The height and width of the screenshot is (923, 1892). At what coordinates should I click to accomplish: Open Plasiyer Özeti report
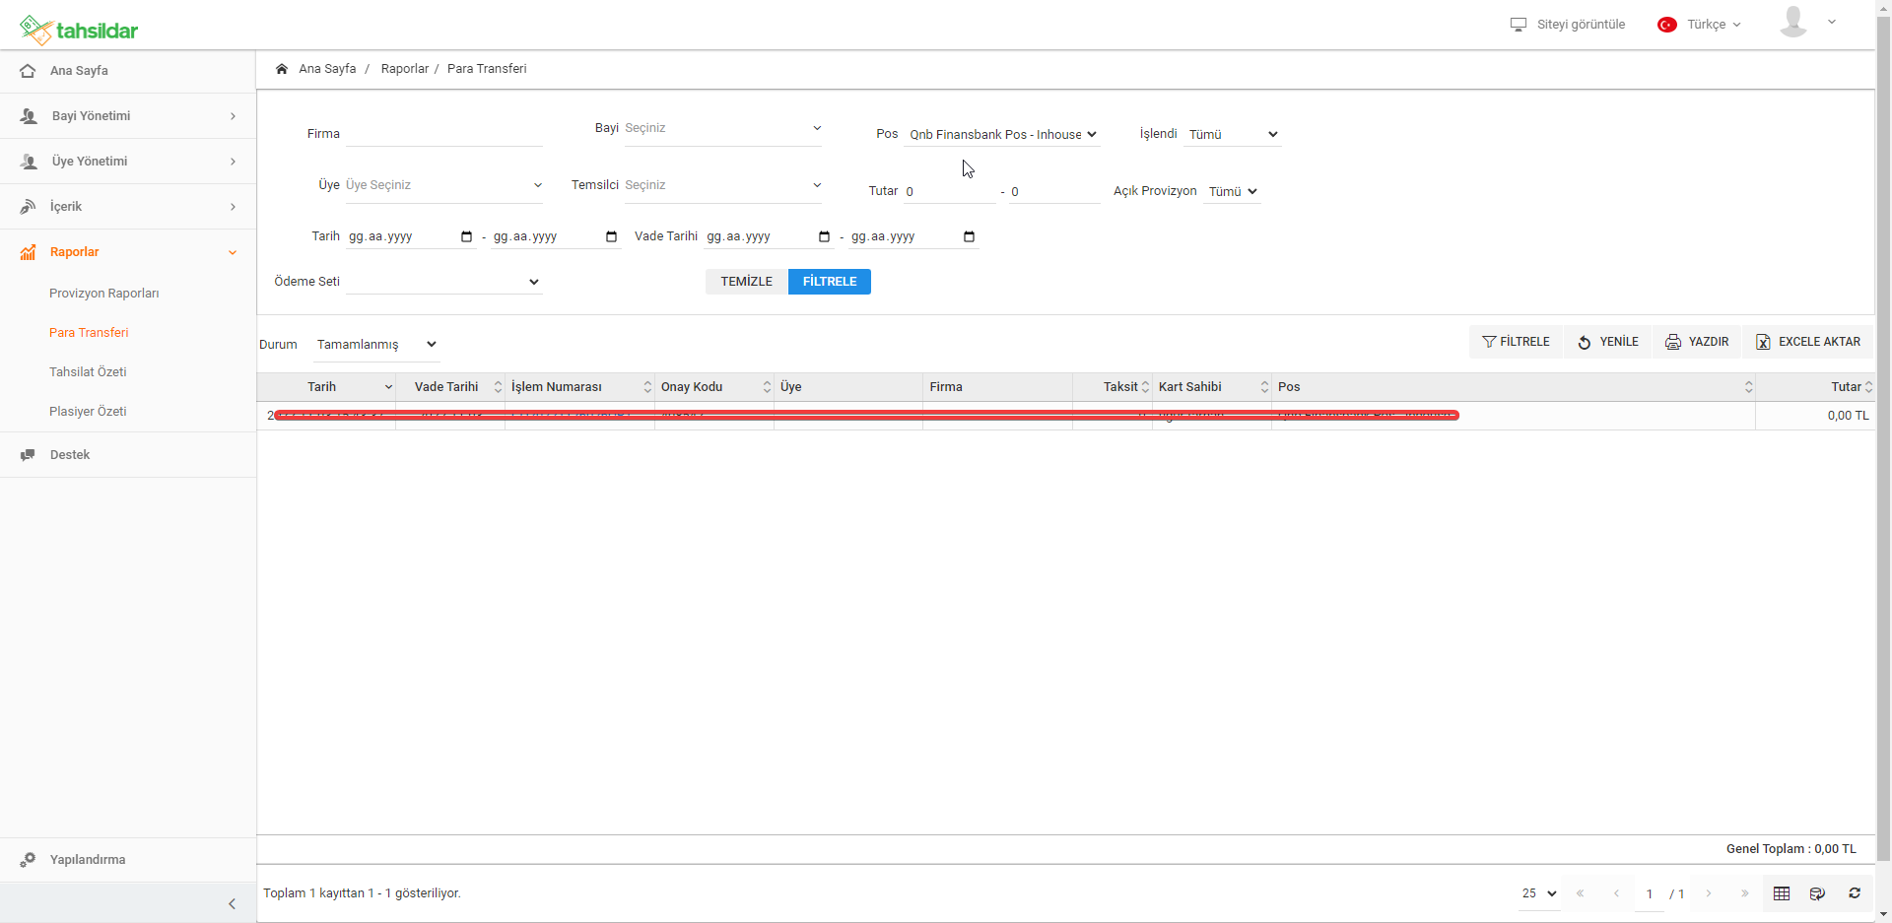88,412
